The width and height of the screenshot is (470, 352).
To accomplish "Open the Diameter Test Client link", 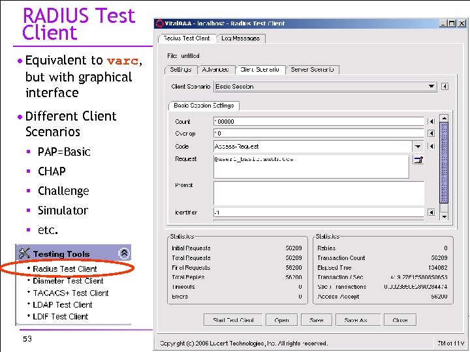I will pyautogui.click(x=68, y=281).
